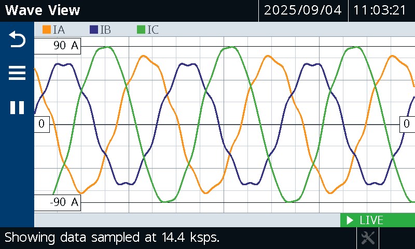This screenshot has width=415, height=249.
Task: Click the blue IB color swatch
Action: pos(94,30)
